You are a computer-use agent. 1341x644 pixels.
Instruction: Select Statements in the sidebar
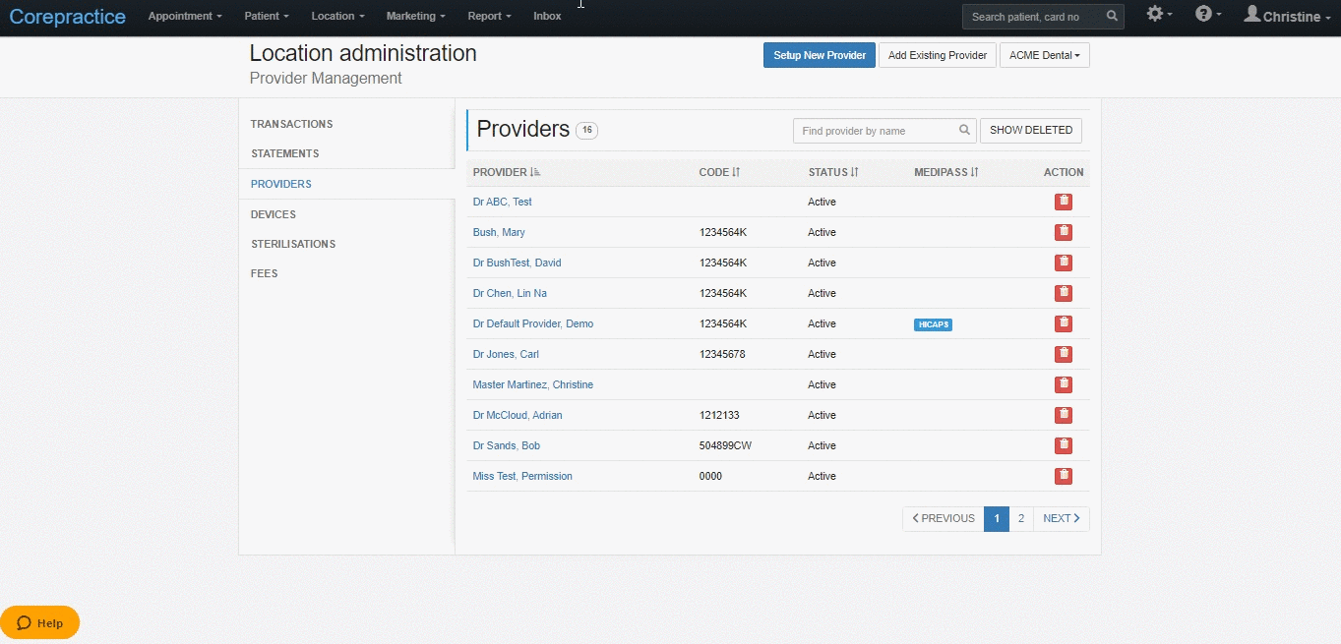tap(284, 153)
